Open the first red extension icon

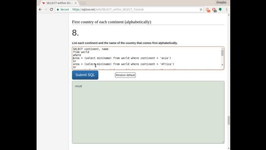point(208,10)
